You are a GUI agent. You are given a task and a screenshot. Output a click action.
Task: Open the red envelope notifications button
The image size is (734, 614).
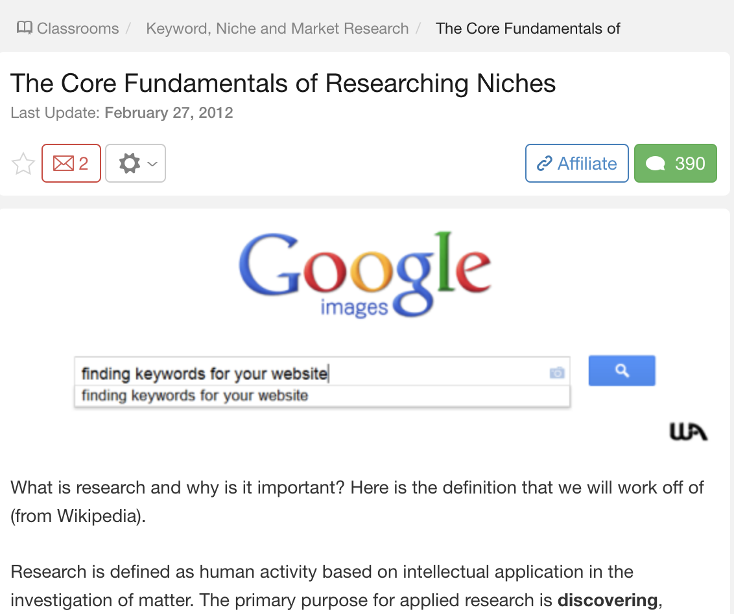point(71,163)
